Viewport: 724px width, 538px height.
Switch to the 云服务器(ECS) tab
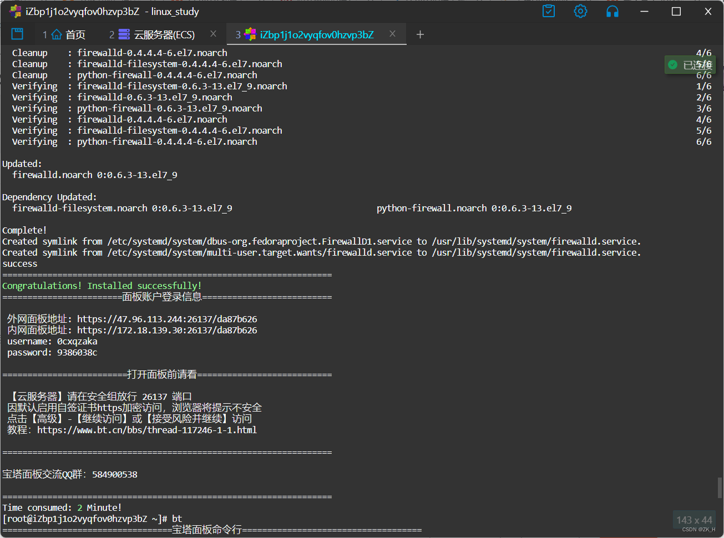click(x=153, y=34)
